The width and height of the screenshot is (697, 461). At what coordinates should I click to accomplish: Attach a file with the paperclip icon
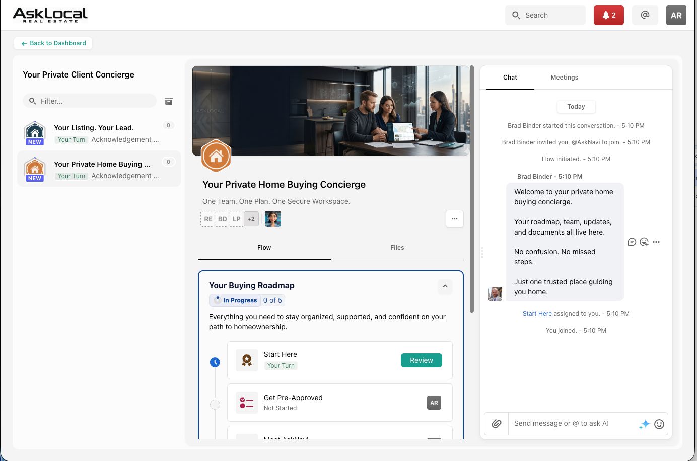497,424
